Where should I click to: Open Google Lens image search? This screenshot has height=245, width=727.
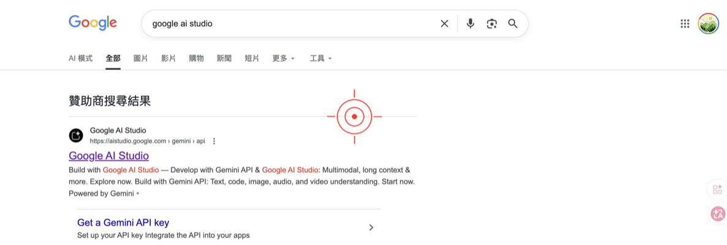pyautogui.click(x=492, y=24)
